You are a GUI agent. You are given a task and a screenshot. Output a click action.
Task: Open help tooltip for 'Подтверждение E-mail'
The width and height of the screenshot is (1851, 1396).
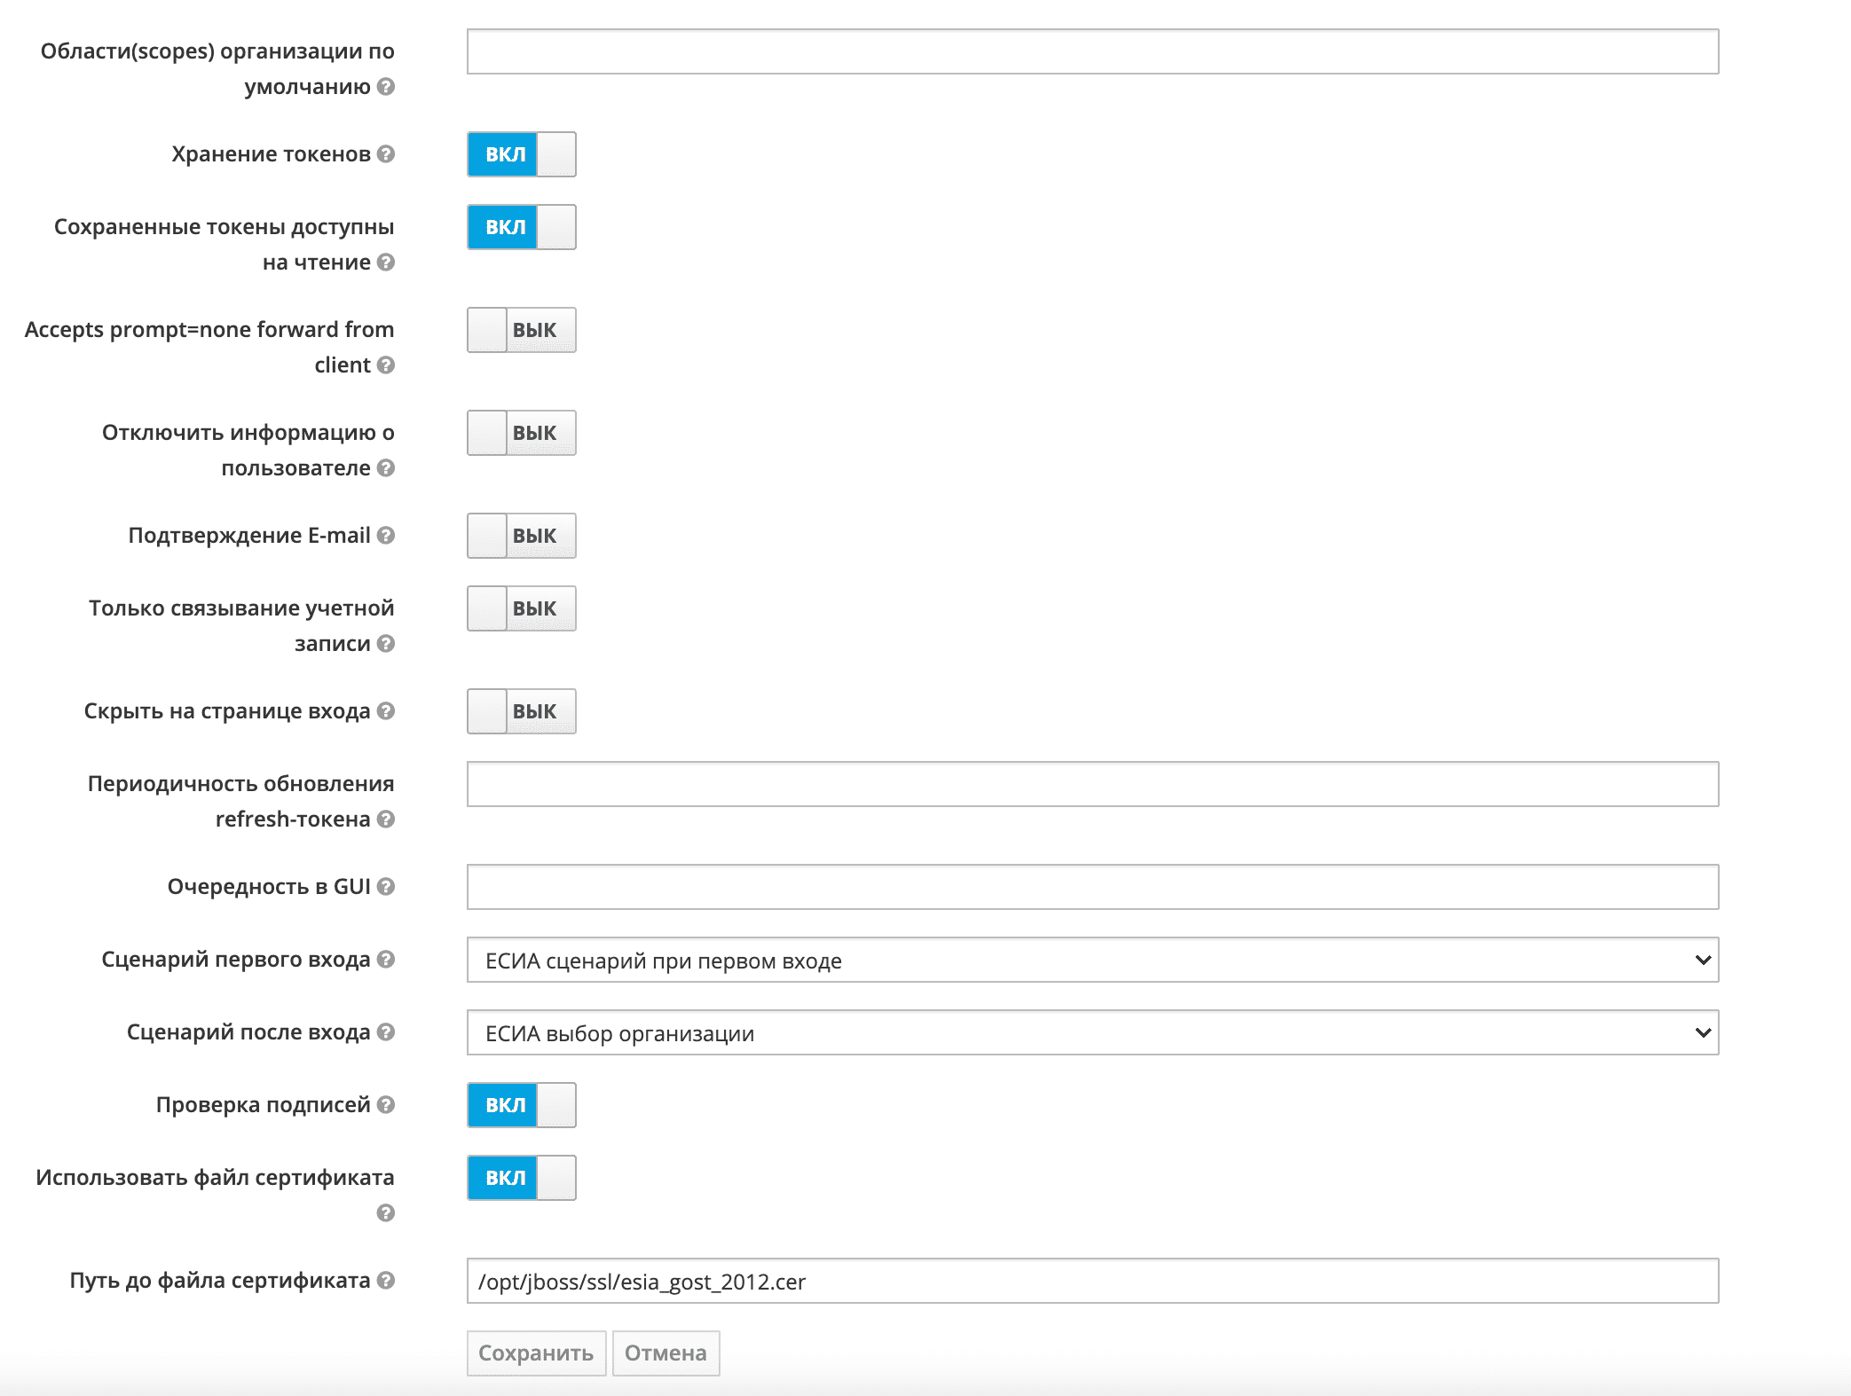(x=387, y=537)
